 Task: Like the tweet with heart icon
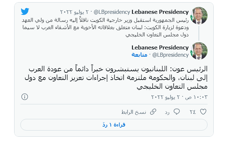click(203, 112)
